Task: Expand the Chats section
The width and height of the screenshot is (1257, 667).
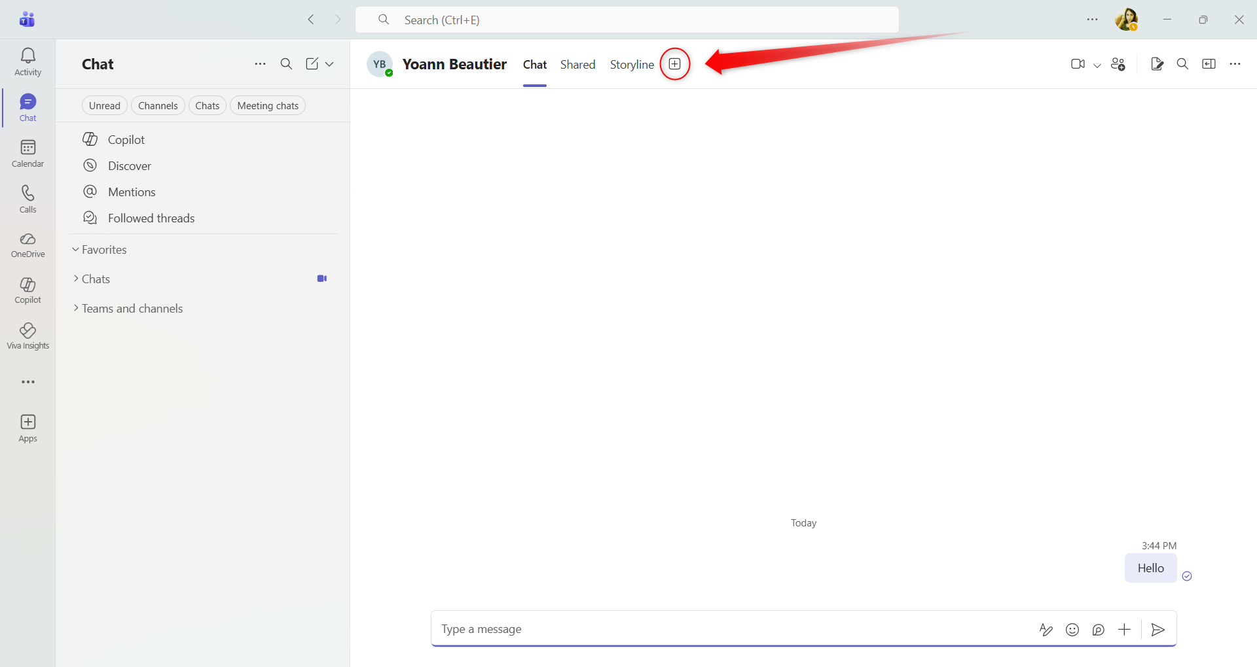Action: tap(91, 279)
